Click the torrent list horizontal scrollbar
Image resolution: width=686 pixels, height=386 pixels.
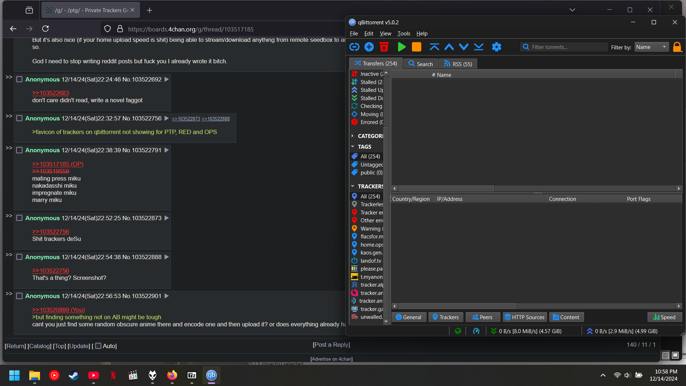click(446, 188)
